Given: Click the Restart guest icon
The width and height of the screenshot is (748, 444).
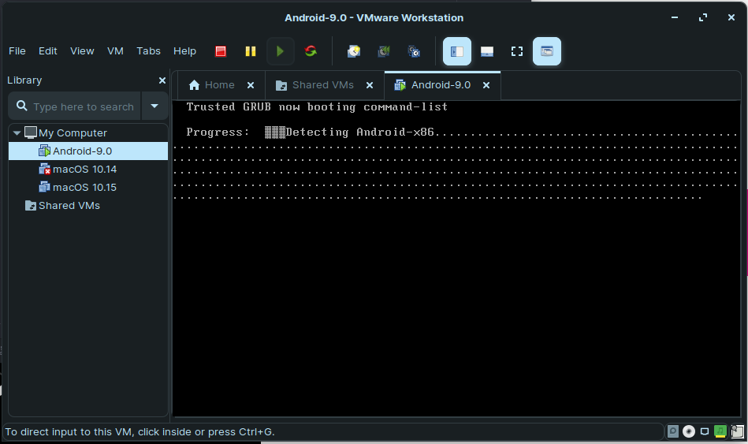Looking at the screenshot, I should (311, 51).
